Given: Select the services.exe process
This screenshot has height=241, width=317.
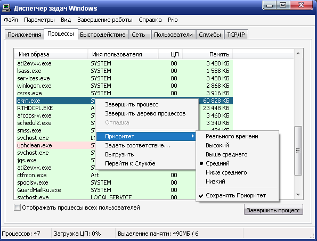Looking at the screenshot, I should click(125, 78).
